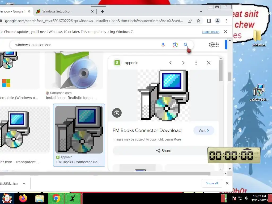
Task: Click the 00:00:00 timer widget
Action: (234, 155)
